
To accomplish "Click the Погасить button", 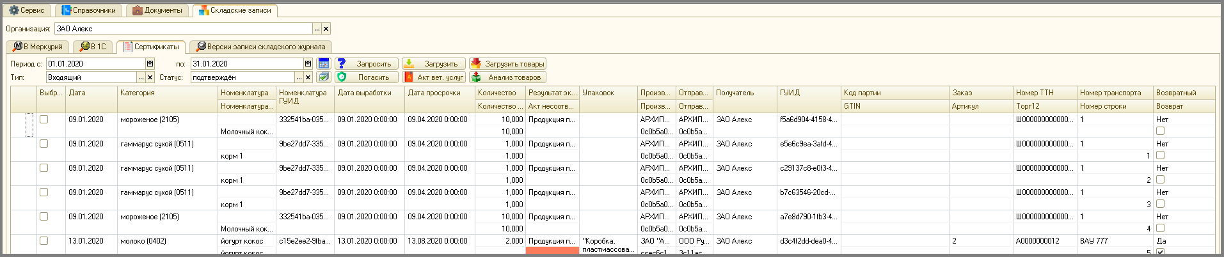I will coord(367,77).
